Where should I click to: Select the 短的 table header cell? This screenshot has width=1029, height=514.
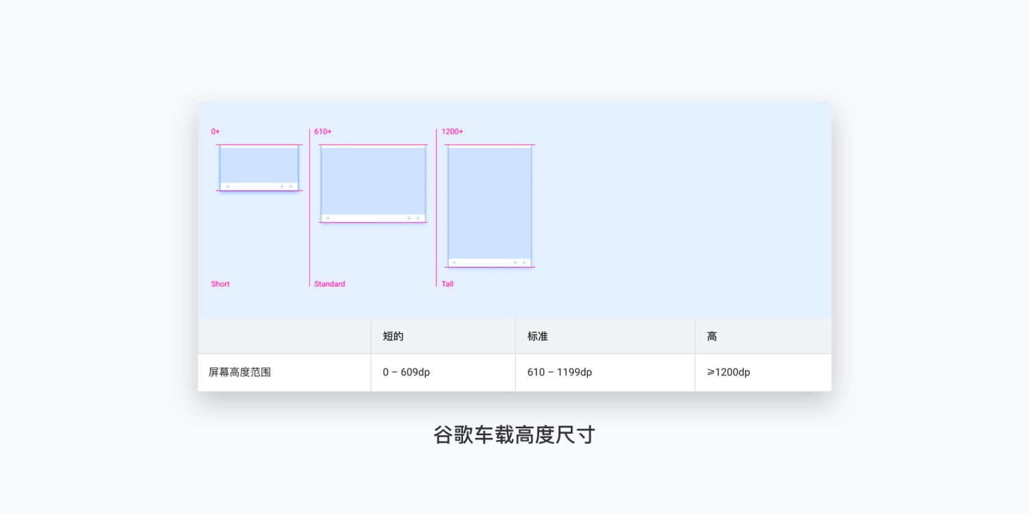click(392, 336)
